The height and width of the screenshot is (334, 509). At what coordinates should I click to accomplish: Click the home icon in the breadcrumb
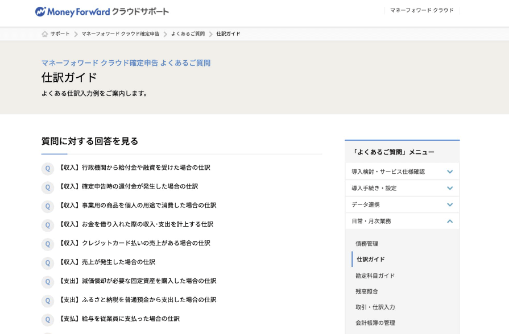point(45,34)
